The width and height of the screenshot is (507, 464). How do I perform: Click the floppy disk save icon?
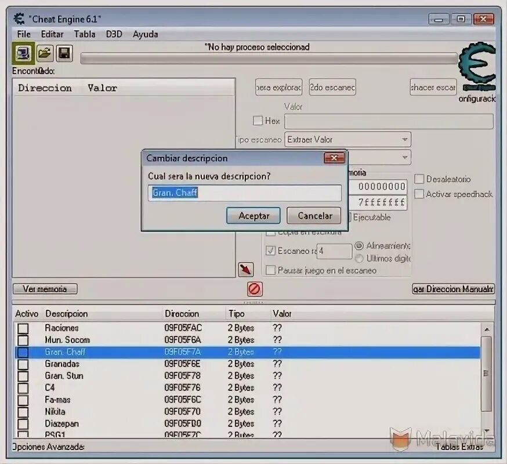pyautogui.click(x=64, y=53)
